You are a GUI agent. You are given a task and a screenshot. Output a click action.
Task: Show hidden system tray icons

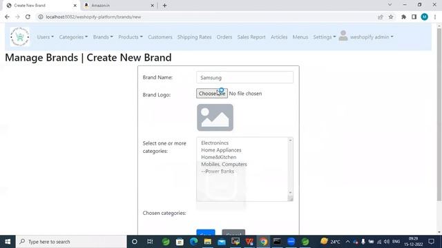(x=347, y=242)
